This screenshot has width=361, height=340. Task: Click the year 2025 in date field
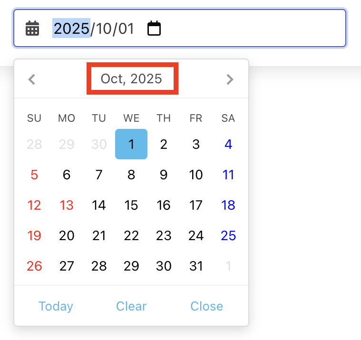coord(71,29)
